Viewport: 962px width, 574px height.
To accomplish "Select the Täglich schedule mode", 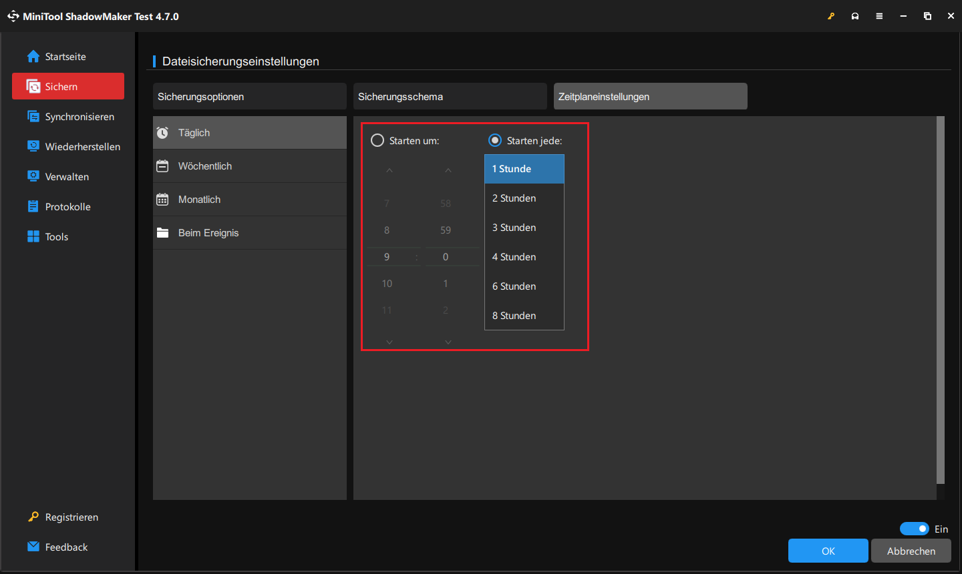I will 250,133.
